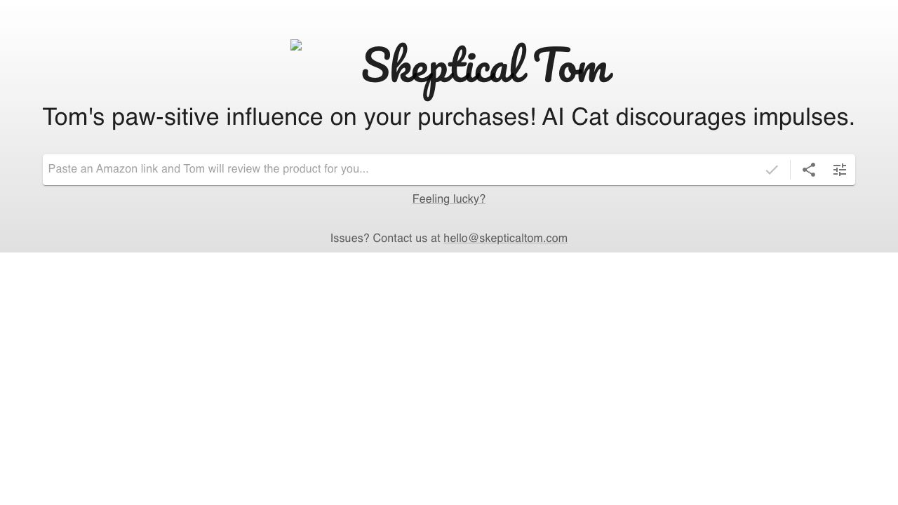Open the tune settings sliders icon
This screenshot has height=505, width=898.
point(840,170)
